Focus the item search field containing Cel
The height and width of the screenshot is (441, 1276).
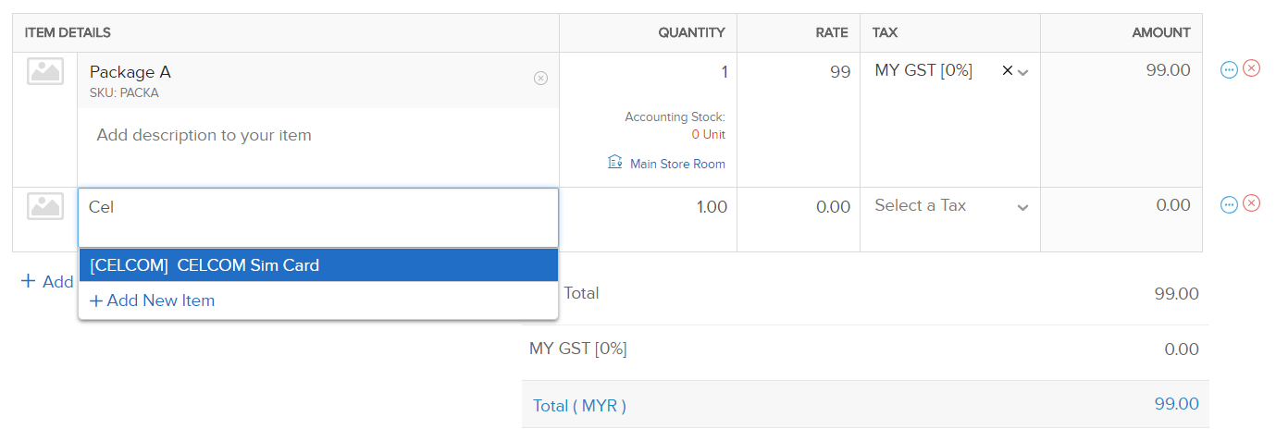tap(317, 217)
